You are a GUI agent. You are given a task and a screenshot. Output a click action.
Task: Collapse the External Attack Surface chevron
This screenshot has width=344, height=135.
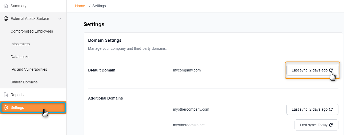60,19
